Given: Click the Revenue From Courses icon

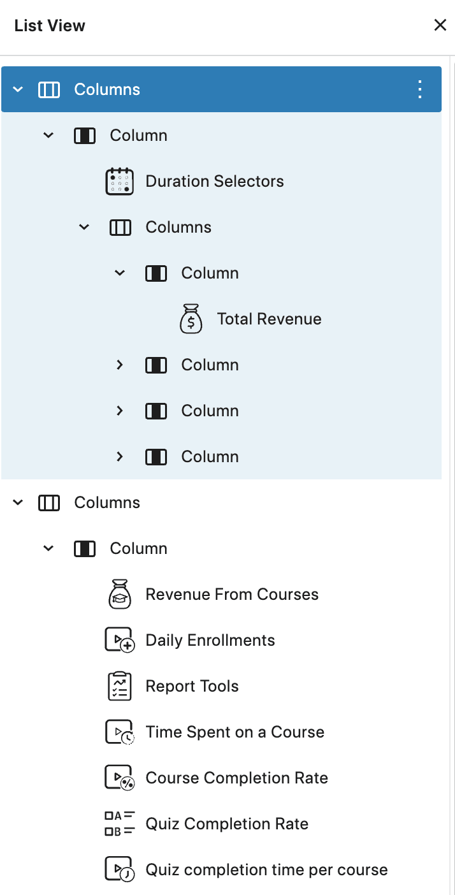Looking at the screenshot, I should pyautogui.click(x=120, y=593).
